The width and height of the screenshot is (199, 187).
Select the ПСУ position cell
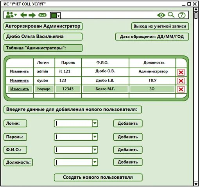152,80
